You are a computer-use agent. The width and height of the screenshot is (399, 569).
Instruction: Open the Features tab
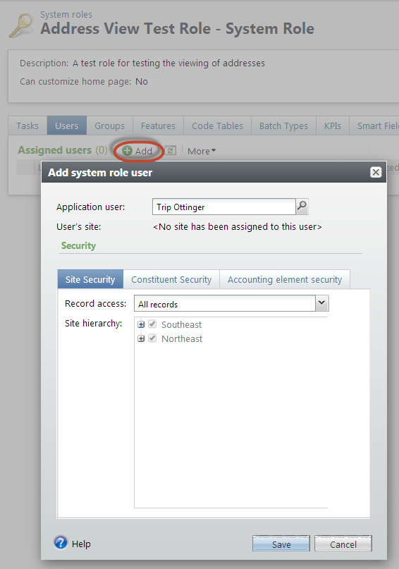[x=158, y=126]
